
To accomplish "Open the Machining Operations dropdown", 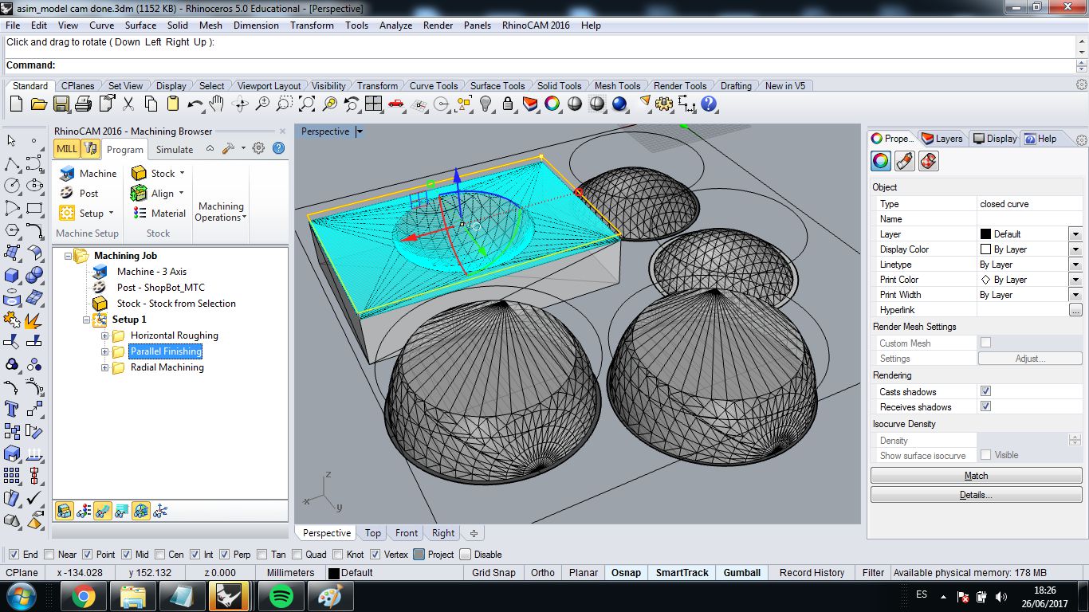I will coord(221,211).
